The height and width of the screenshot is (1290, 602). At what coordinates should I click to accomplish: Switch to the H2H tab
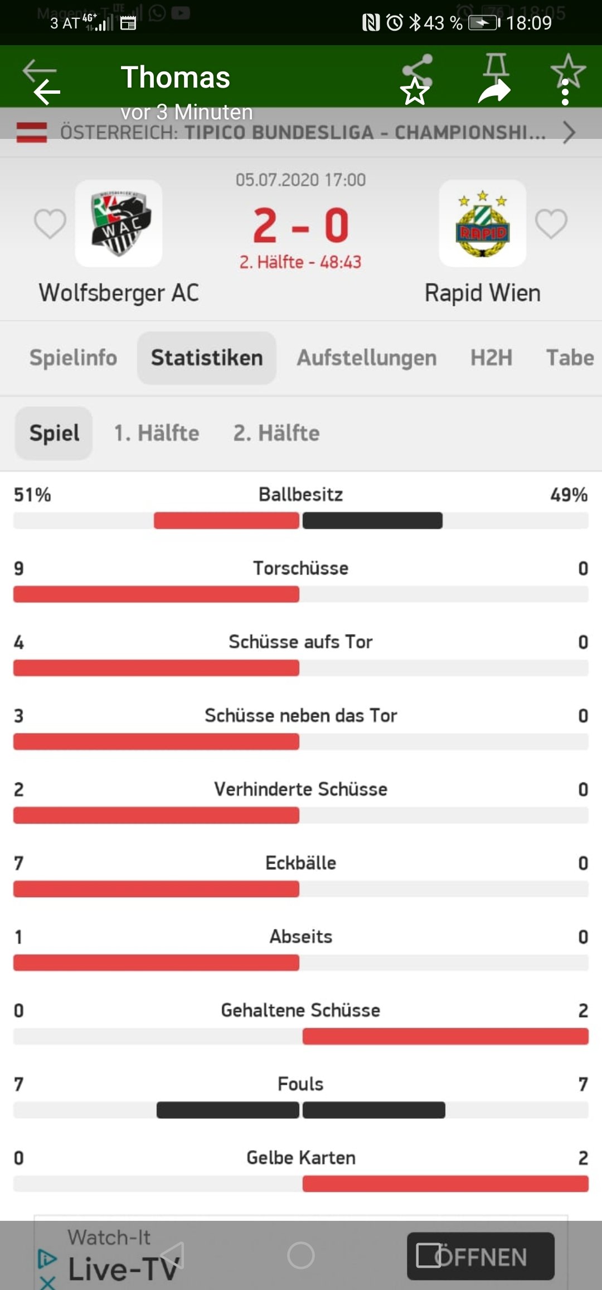[x=491, y=358]
